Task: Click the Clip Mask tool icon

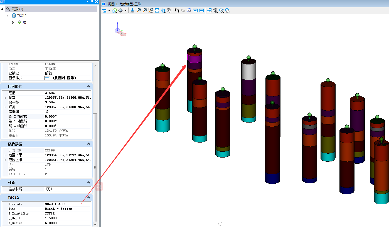Action: click(228, 11)
